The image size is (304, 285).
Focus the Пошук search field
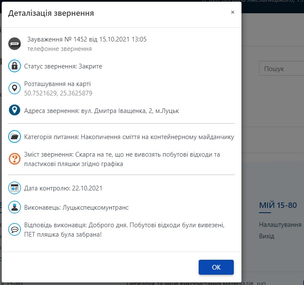pyautogui.click(x=281, y=68)
